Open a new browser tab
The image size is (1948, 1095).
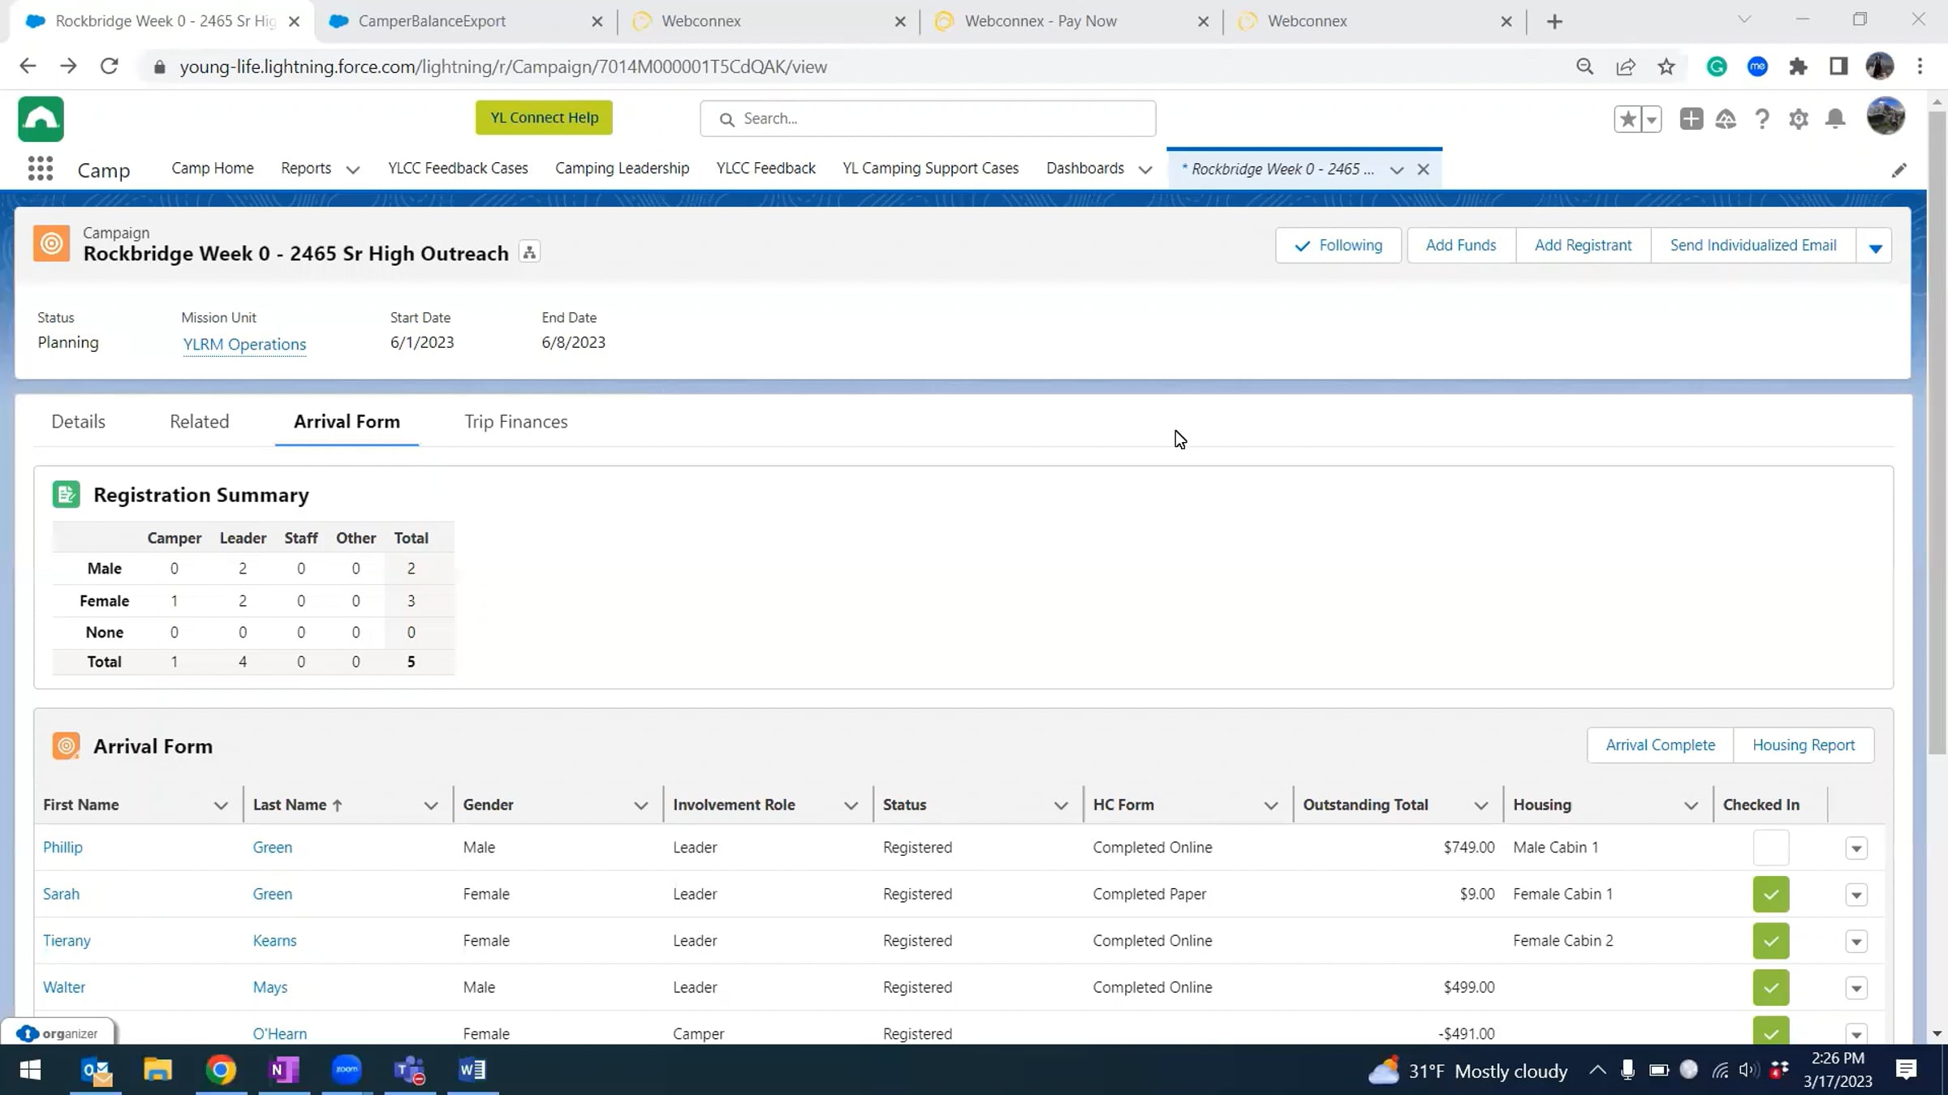click(1554, 22)
